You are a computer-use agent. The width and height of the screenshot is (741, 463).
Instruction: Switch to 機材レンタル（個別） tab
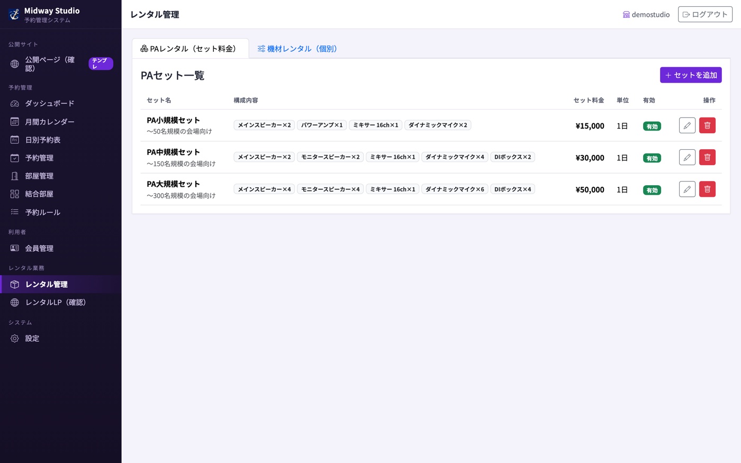tap(297, 49)
